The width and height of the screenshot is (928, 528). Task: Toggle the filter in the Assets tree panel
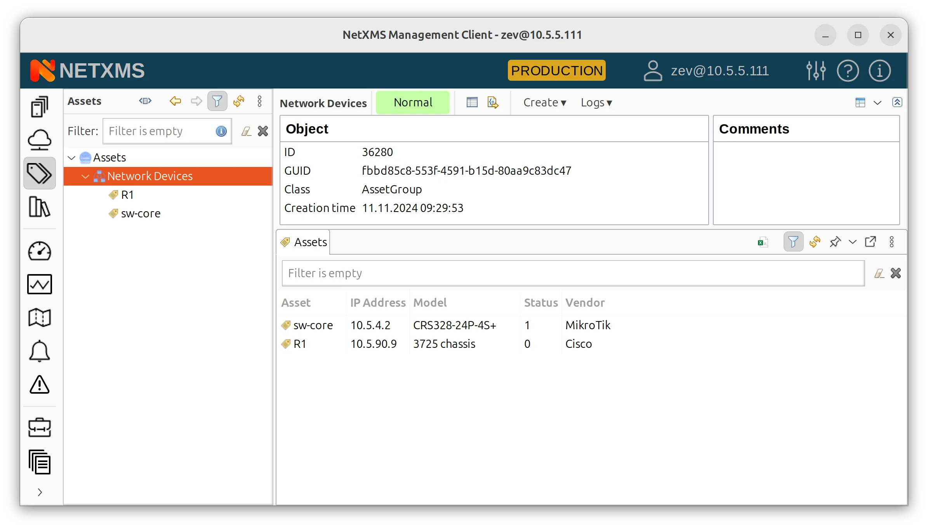tap(217, 101)
